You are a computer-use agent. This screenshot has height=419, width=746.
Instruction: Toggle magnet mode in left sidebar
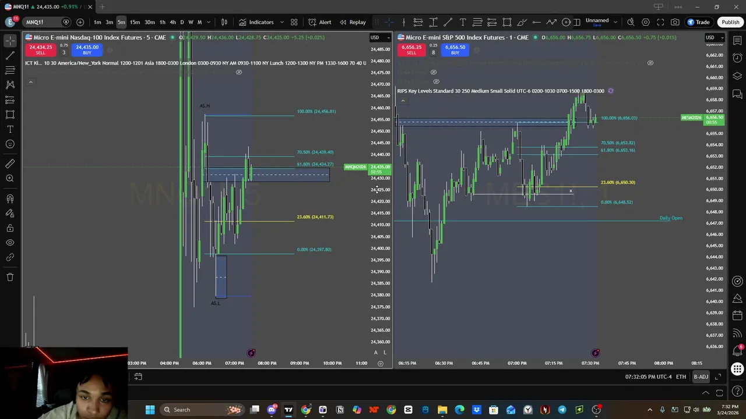pyautogui.click(x=10, y=198)
